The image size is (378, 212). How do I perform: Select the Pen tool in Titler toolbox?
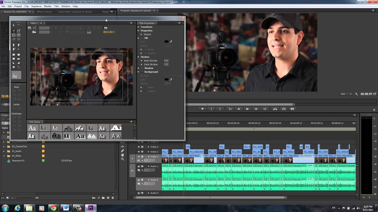click(x=14, y=45)
